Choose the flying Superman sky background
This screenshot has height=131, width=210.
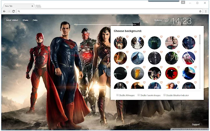tap(137, 58)
